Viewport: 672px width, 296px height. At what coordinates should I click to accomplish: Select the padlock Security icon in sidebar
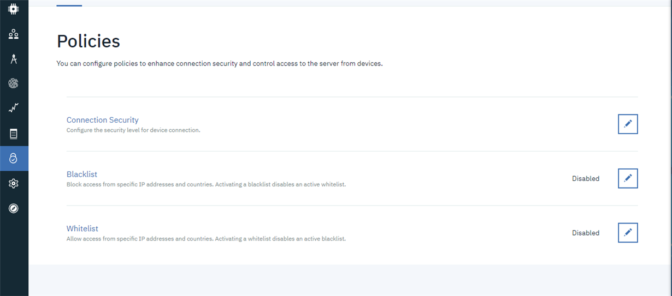[14, 159]
